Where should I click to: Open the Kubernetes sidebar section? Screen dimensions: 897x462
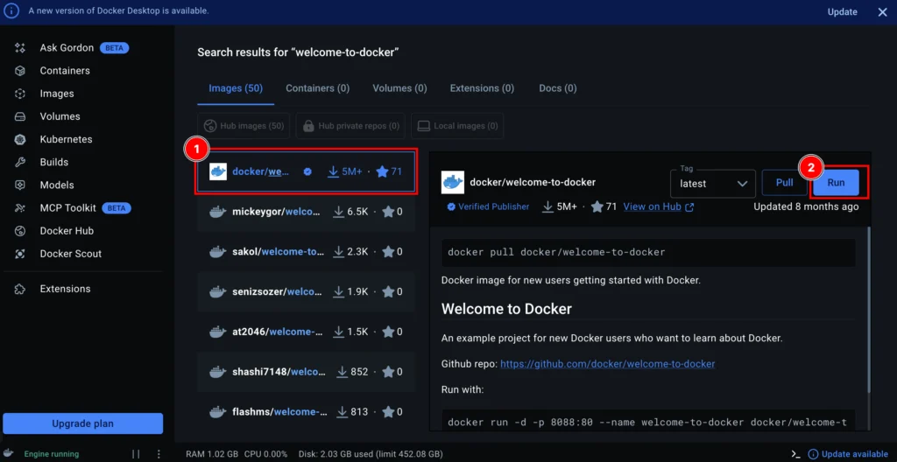tap(66, 139)
